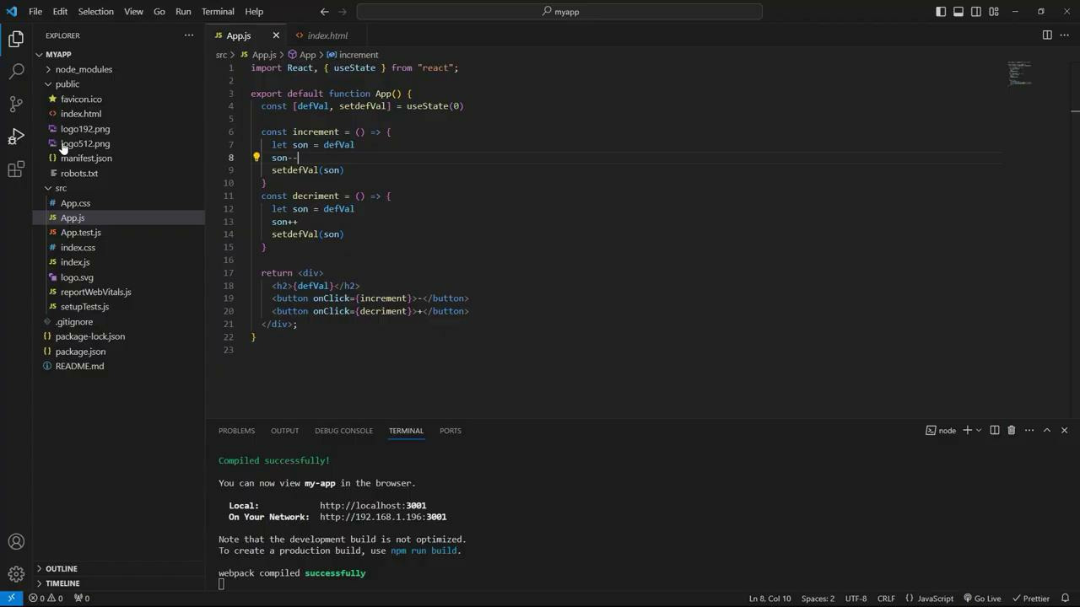Screen dimensions: 1080x607
Task: Change the JavaScript language mode in status bar
Action: pyautogui.click(x=935, y=598)
